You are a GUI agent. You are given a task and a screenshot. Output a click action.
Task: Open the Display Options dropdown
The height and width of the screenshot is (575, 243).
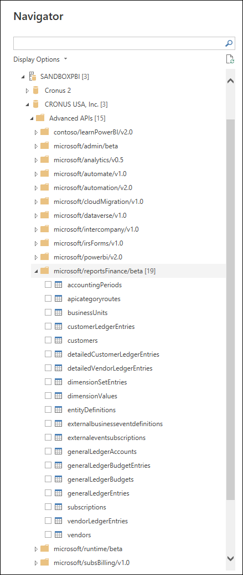pos(40,59)
